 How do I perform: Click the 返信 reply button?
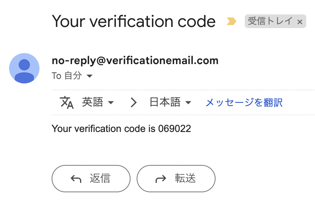coord(91,179)
